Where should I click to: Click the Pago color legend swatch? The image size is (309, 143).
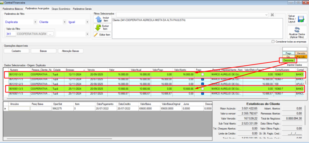tap(288, 53)
